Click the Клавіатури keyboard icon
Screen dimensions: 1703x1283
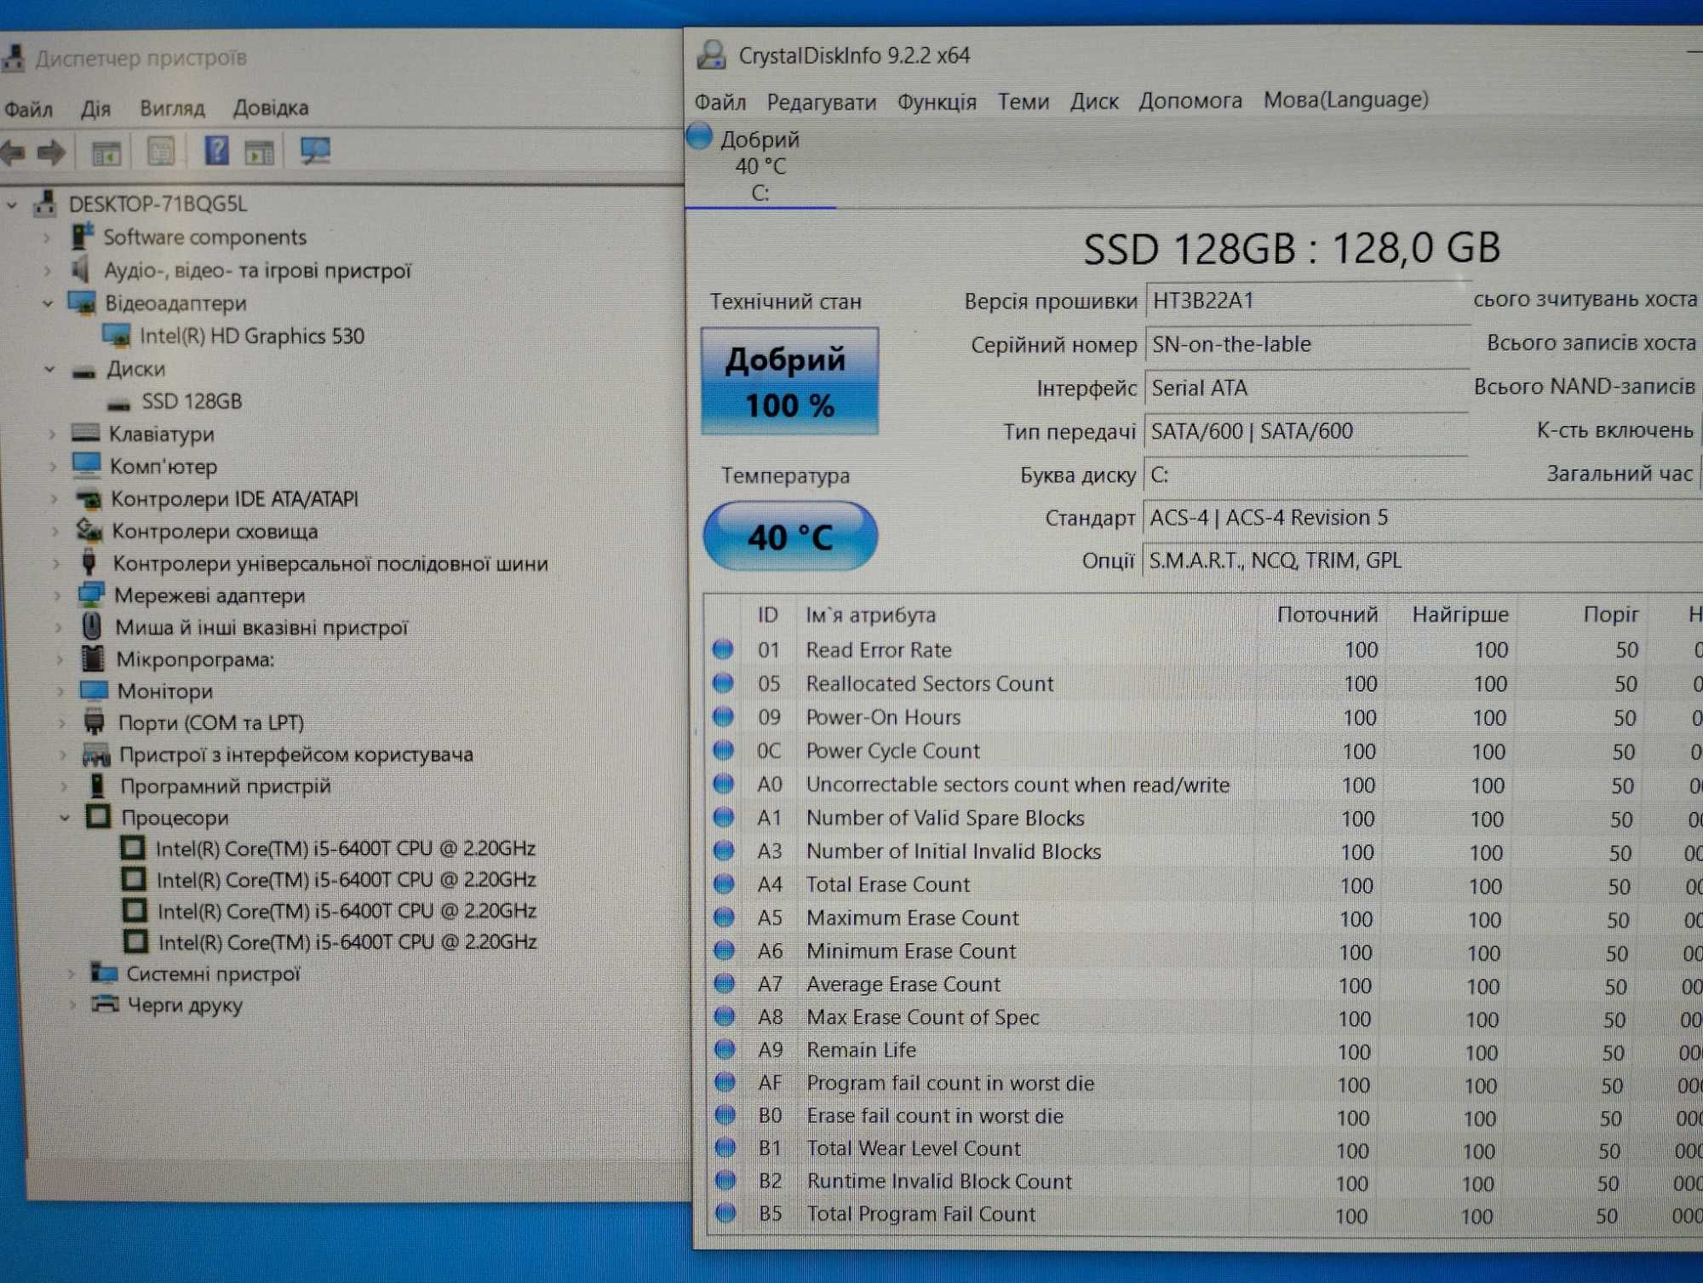point(86,433)
